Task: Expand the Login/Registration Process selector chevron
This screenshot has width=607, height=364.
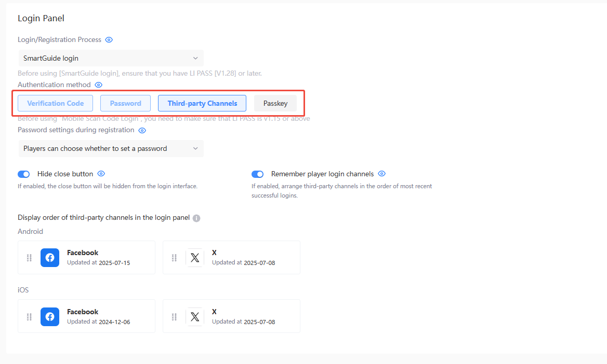Action: 195,58
